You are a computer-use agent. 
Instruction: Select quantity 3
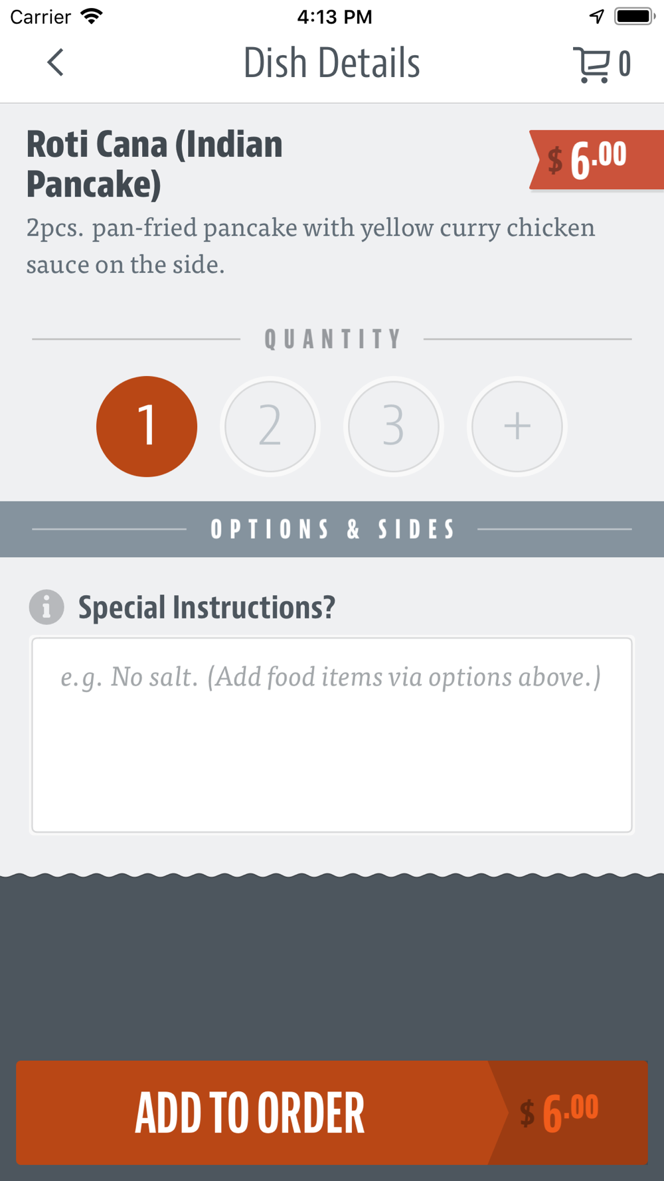(x=394, y=426)
